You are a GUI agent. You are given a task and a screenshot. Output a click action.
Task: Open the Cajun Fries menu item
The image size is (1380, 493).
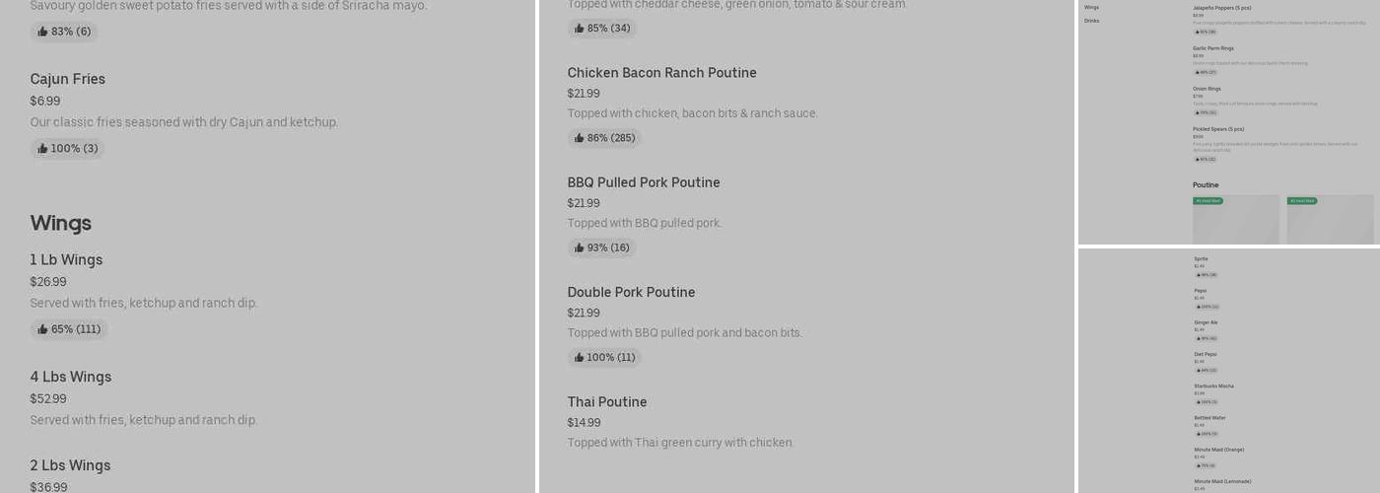coord(67,79)
